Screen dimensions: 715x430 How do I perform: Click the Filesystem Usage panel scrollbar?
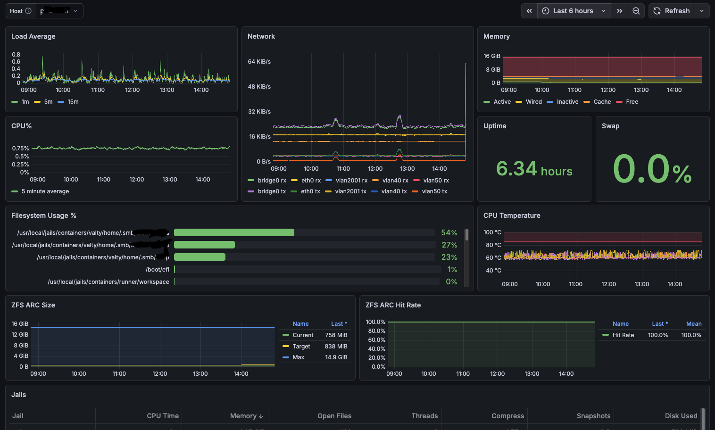coord(467,235)
